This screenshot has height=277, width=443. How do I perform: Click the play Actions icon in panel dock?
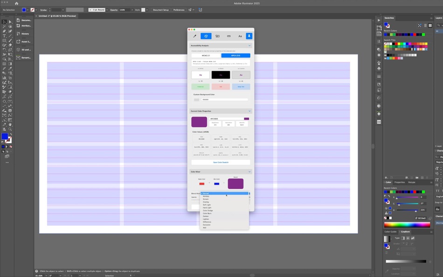click(x=379, y=21)
